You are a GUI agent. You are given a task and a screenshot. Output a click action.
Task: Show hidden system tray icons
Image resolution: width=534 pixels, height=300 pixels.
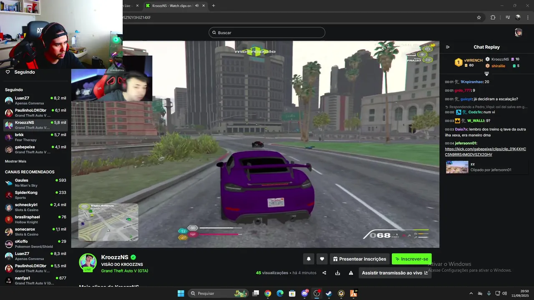(x=471, y=293)
